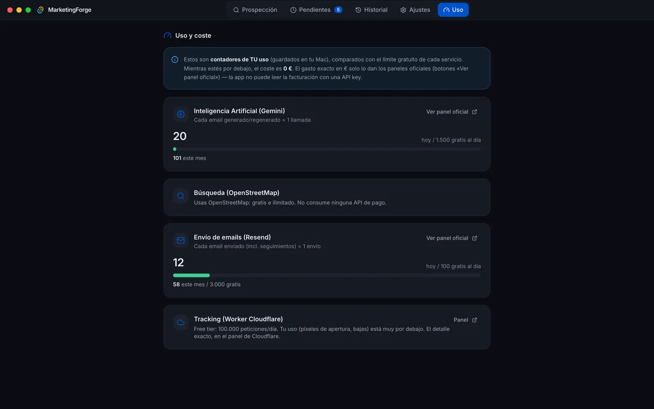Click the Inteligencia Artificial (Gemini) title
The image size is (654, 409).
(239, 111)
